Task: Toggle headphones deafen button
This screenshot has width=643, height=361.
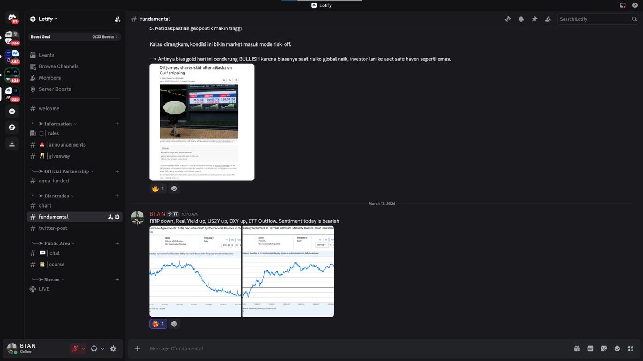Action: [94, 349]
